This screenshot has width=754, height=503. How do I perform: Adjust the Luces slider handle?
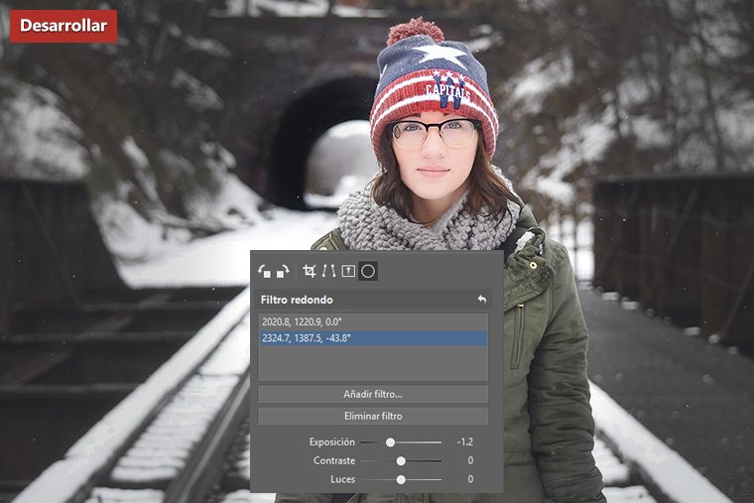point(401,479)
